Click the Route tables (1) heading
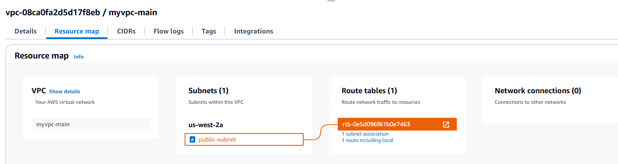 [369, 91]
